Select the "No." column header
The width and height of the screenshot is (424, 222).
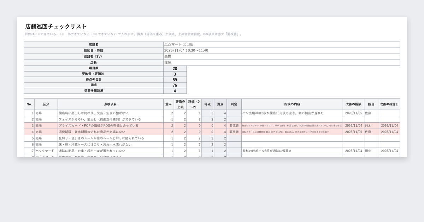[29, 104]
